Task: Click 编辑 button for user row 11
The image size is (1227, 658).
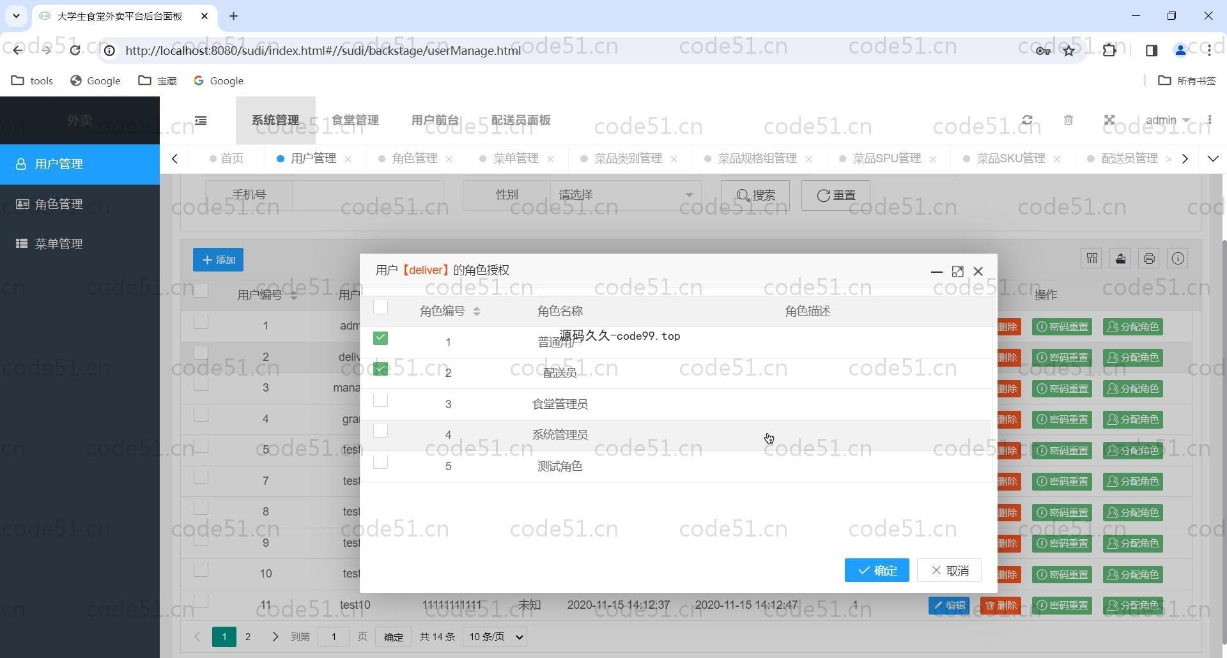Action: pos(948,605)
